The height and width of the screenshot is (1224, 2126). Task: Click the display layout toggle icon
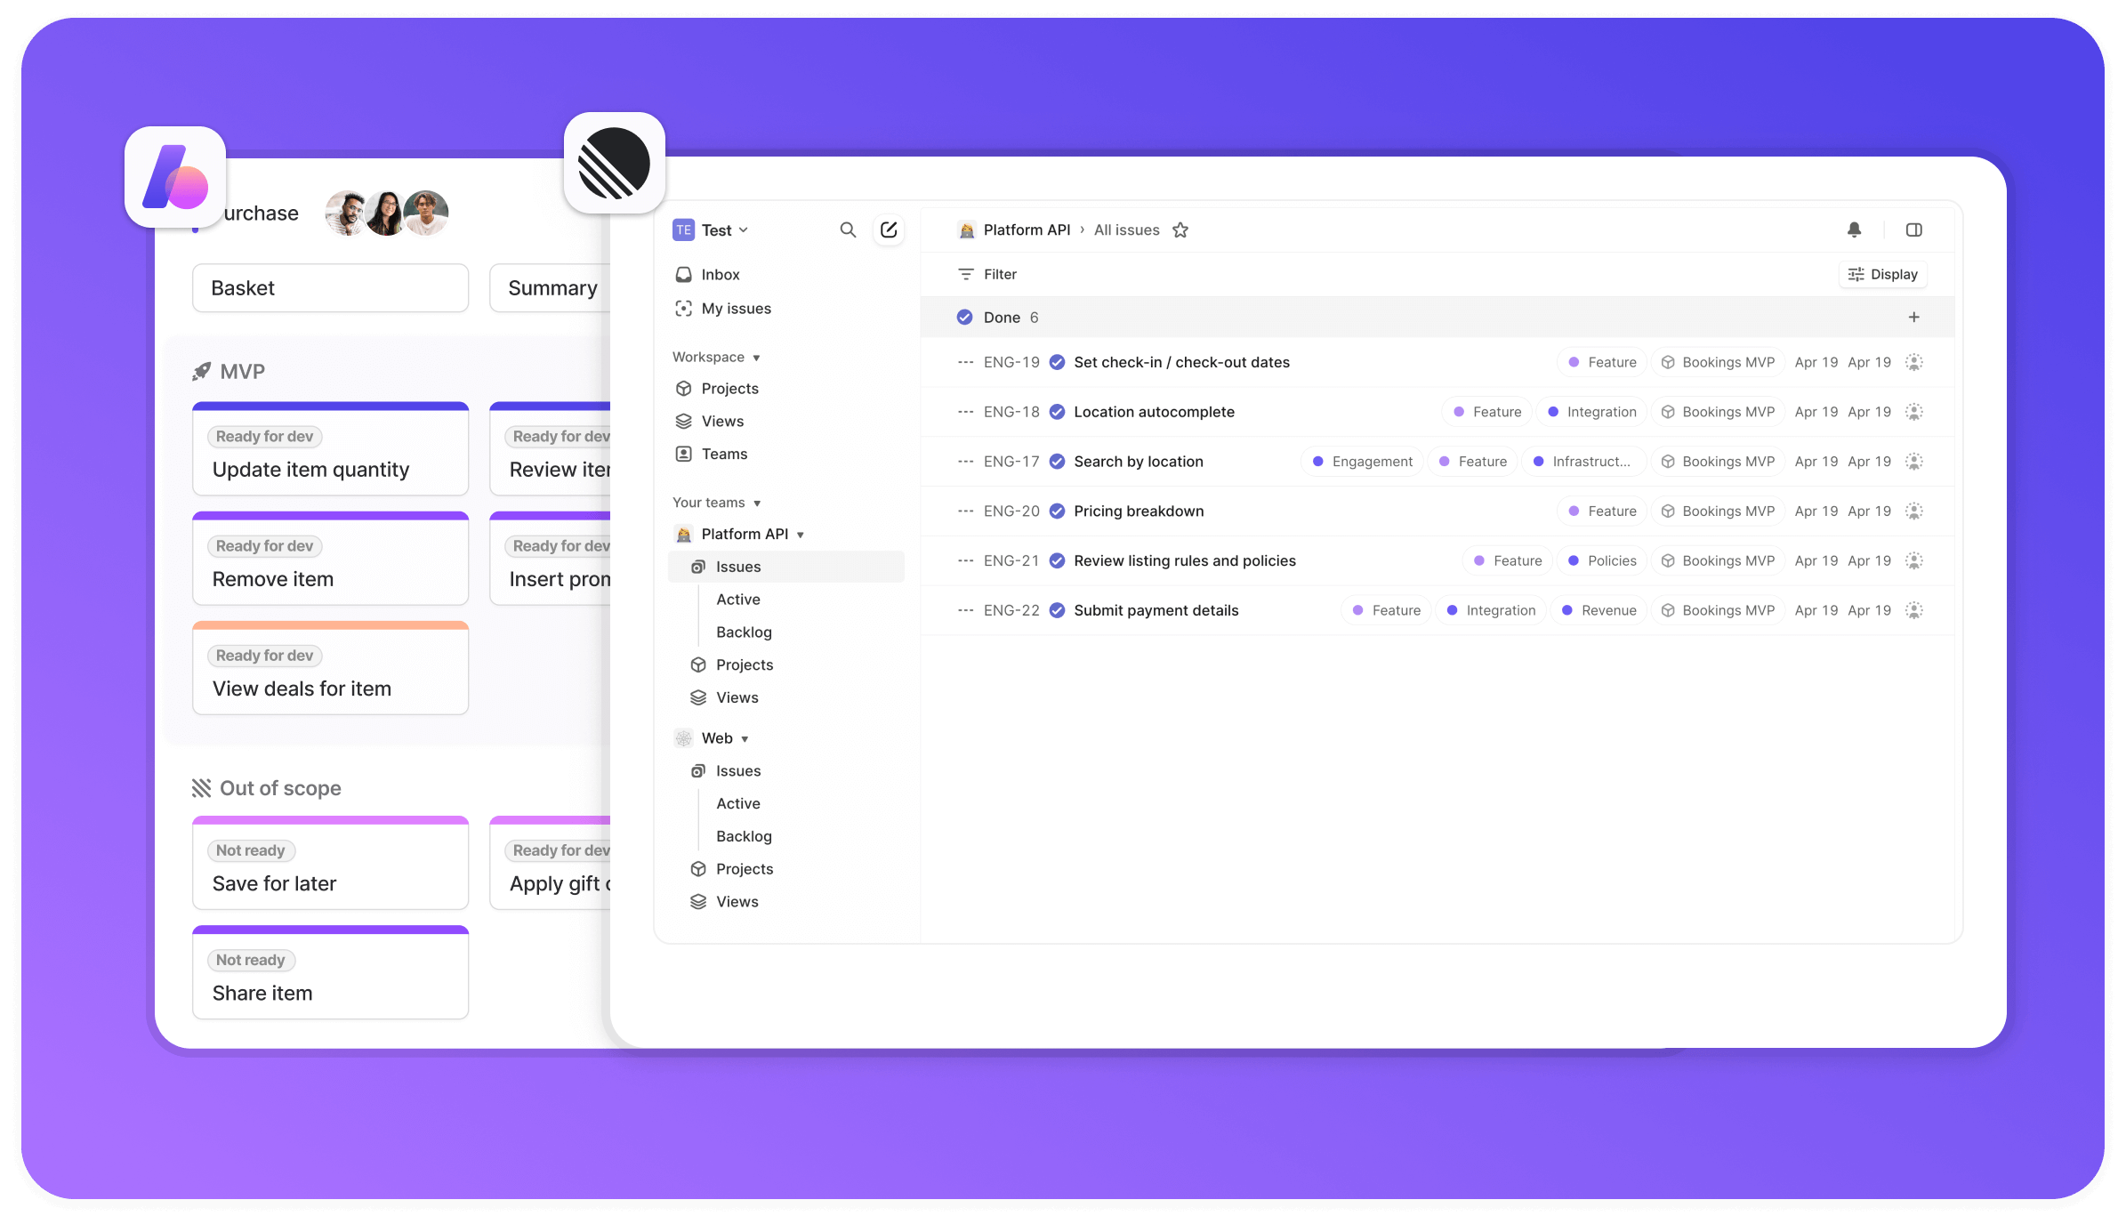1914,229
